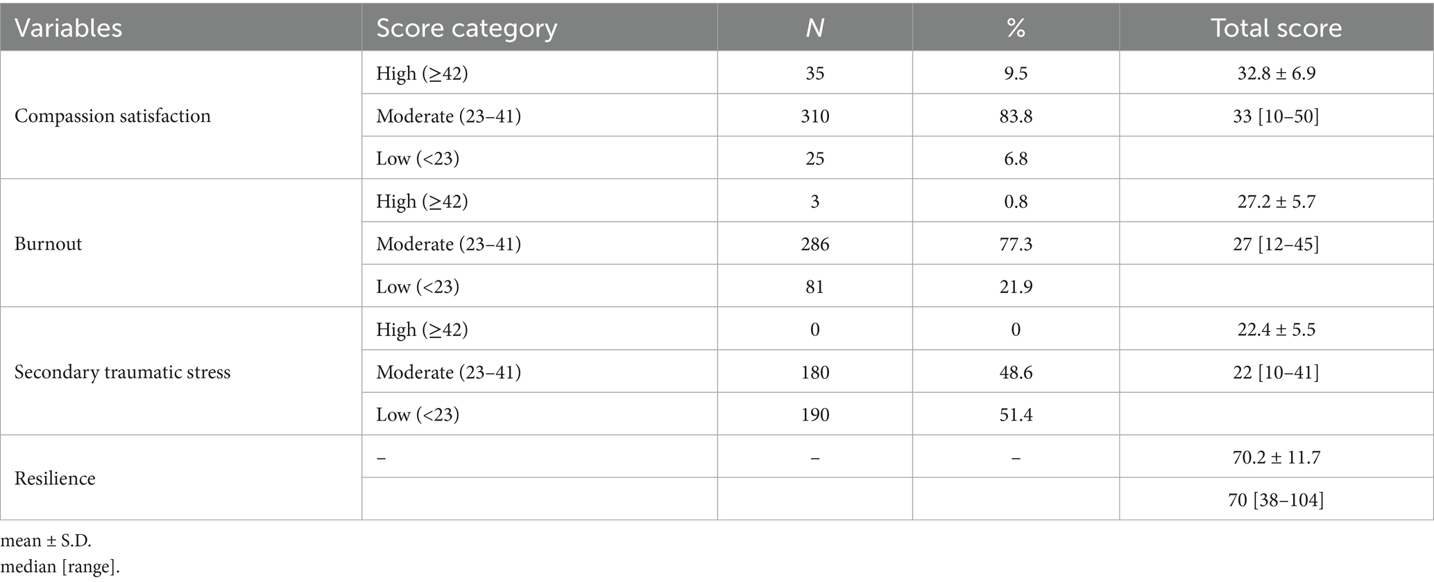Click the 310 count cell
1434x582 pixels.
(x=814, y=116)
